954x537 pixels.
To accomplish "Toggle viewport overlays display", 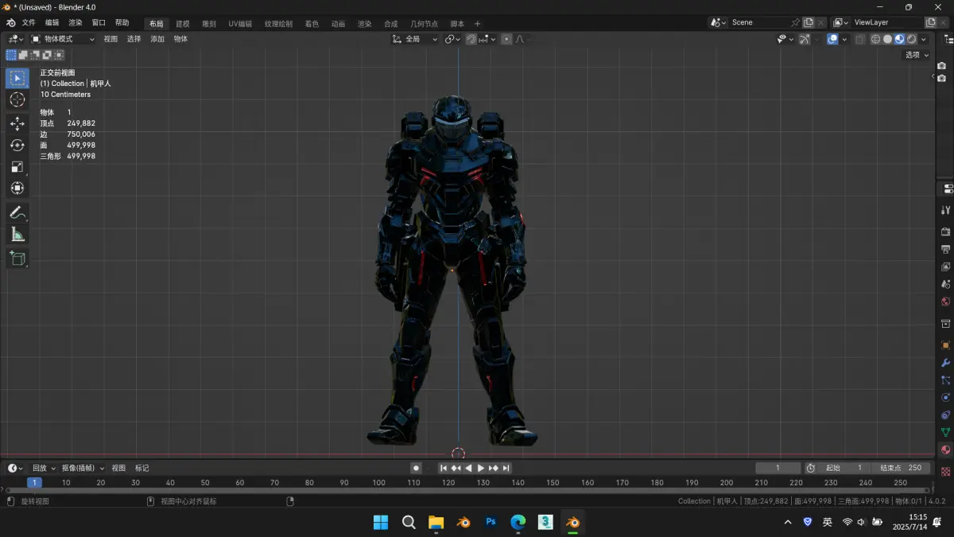I will (x=832, y=39).
